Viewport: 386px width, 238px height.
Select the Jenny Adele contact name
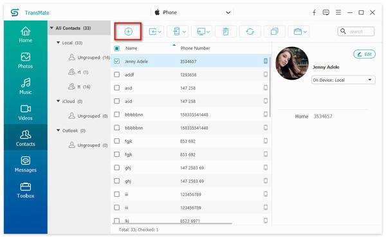pos(136,61)
